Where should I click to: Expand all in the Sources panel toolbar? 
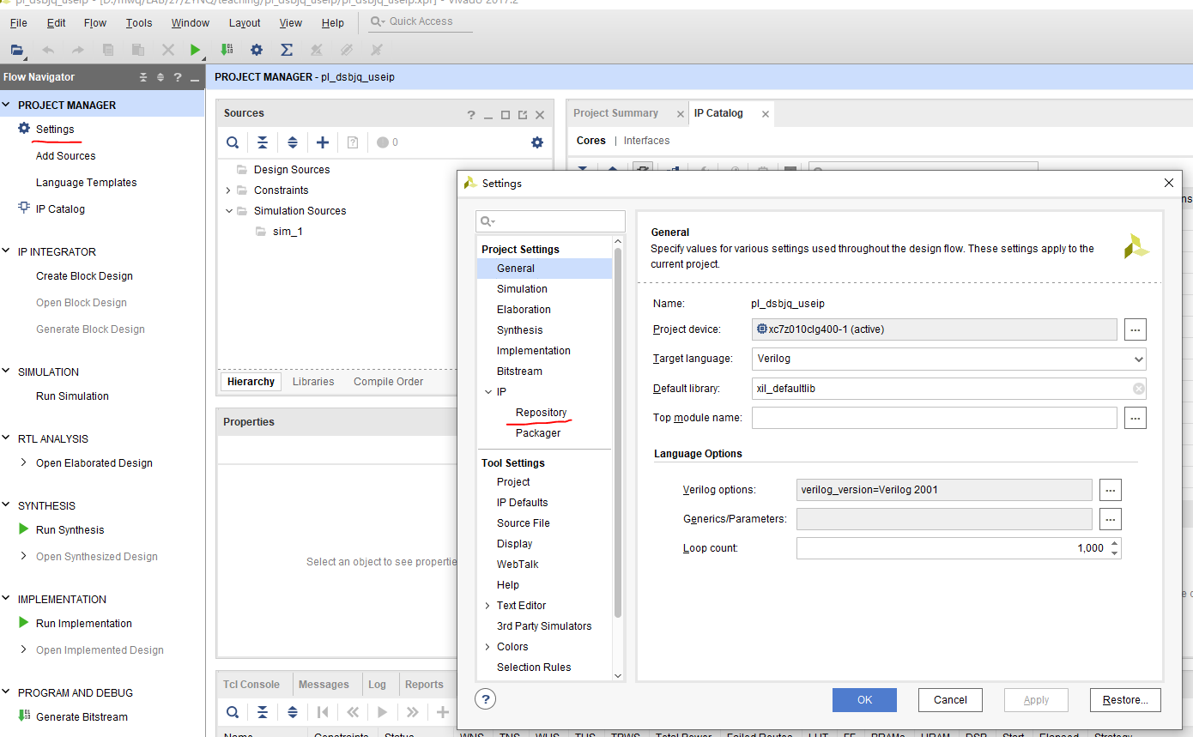pos(293,142)
